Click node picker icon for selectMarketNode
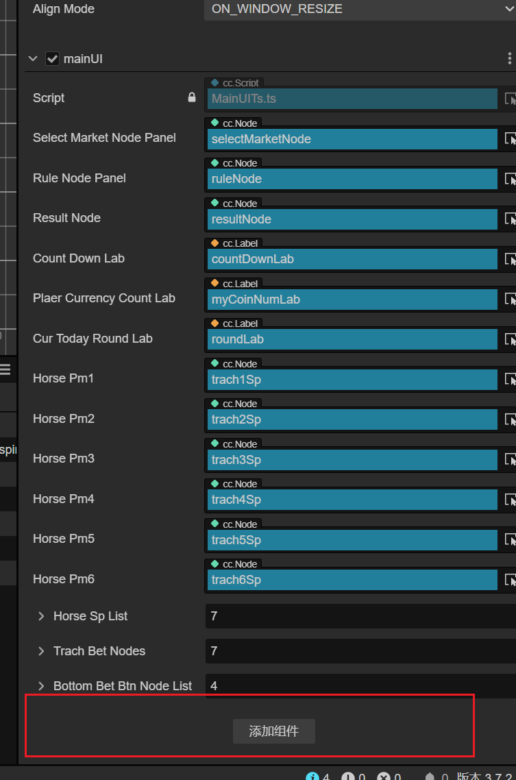Image resolution: width=516 pixels, height=780 pixels. point(511,138)
